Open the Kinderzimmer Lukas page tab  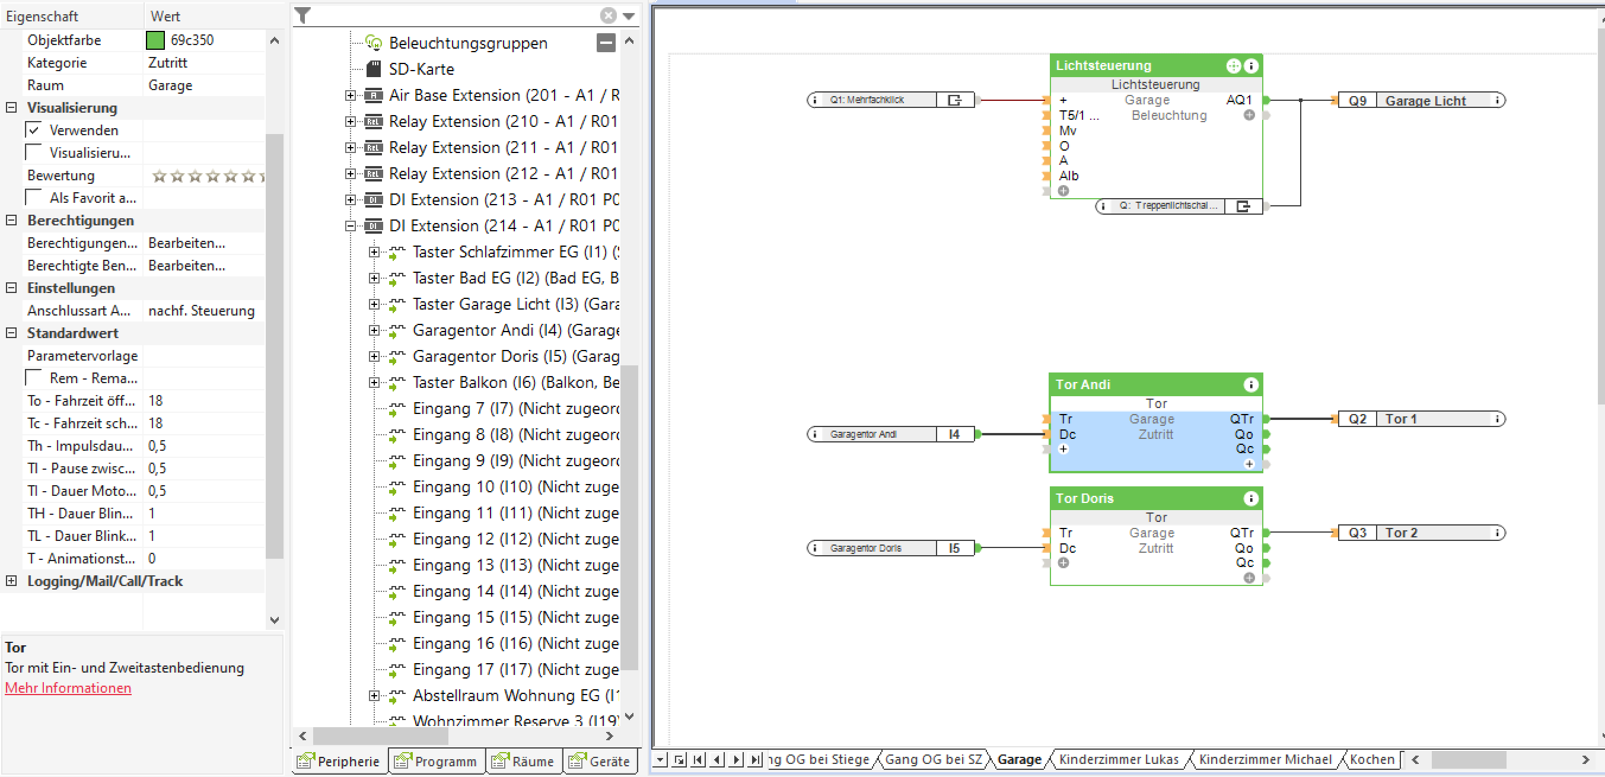[x=1119, y=759]
